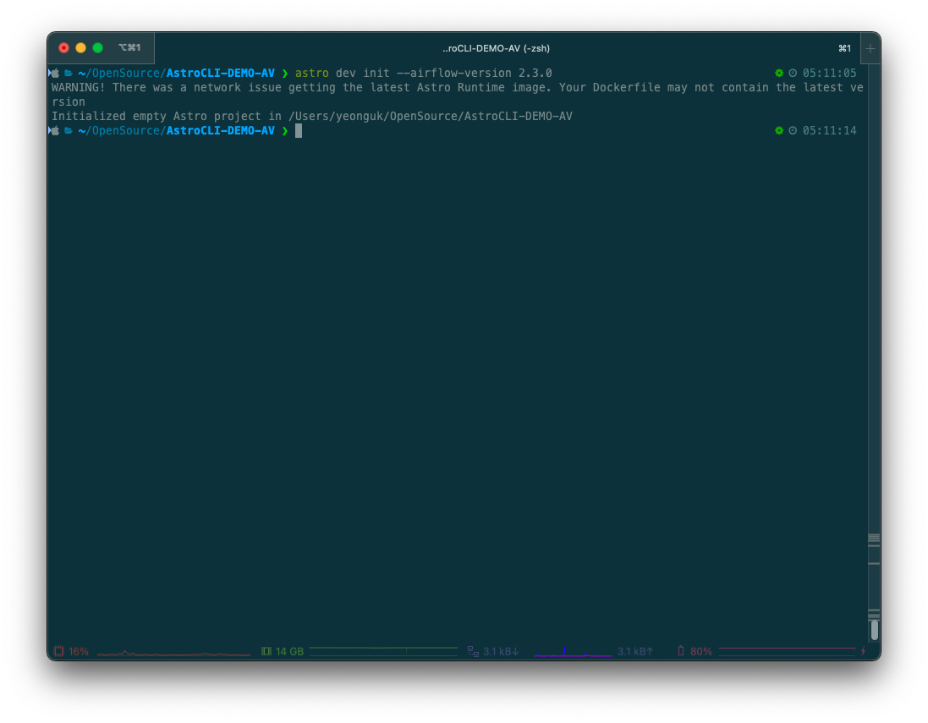Click the Apple logo in second prompt

click(55, 131)
